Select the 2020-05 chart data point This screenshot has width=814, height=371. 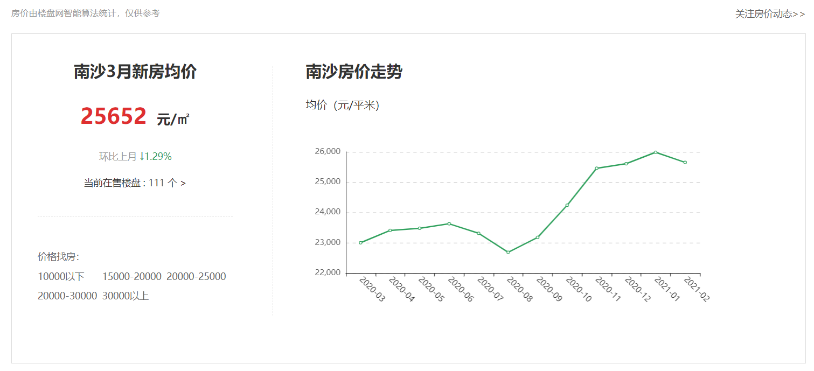click(420, 228)
